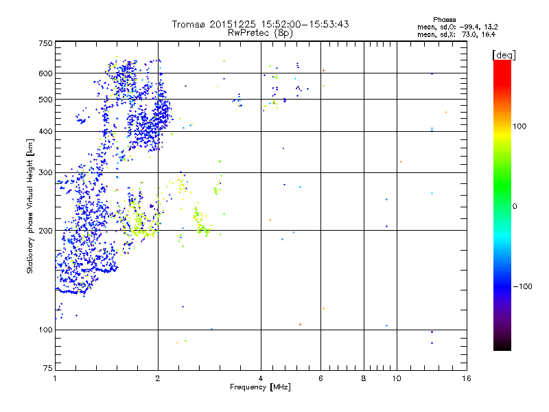This screenshot has height=412, width=549.
Task: Click the y-axis tick label '75'
Action: click(48, 368)
